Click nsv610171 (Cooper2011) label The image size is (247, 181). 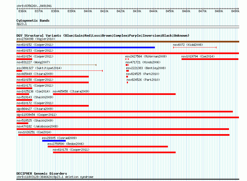pos(35,86)
